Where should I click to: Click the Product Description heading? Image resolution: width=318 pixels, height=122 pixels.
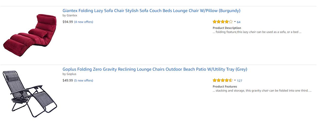(227, 28)
